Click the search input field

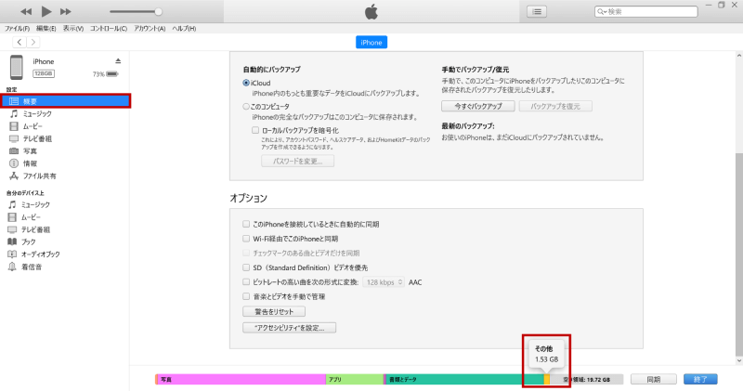click(x=645, y=11)
